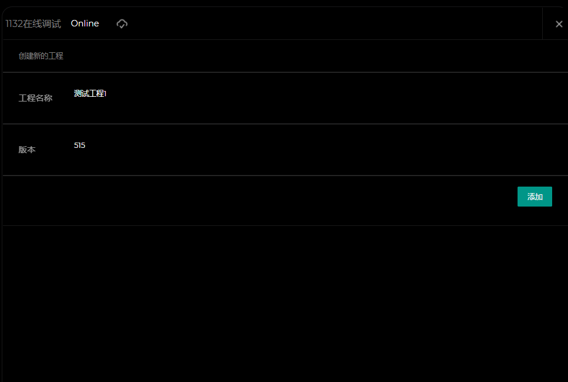The image size is (568, 382).
Task: Click the number 1132 in the title
Action: (14, 24)
